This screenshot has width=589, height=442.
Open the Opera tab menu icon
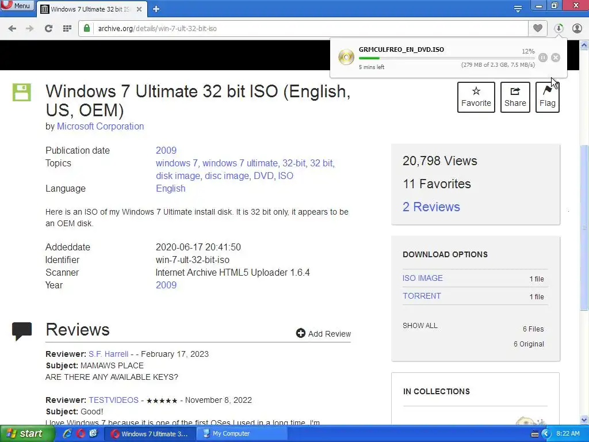pos(518,9)
